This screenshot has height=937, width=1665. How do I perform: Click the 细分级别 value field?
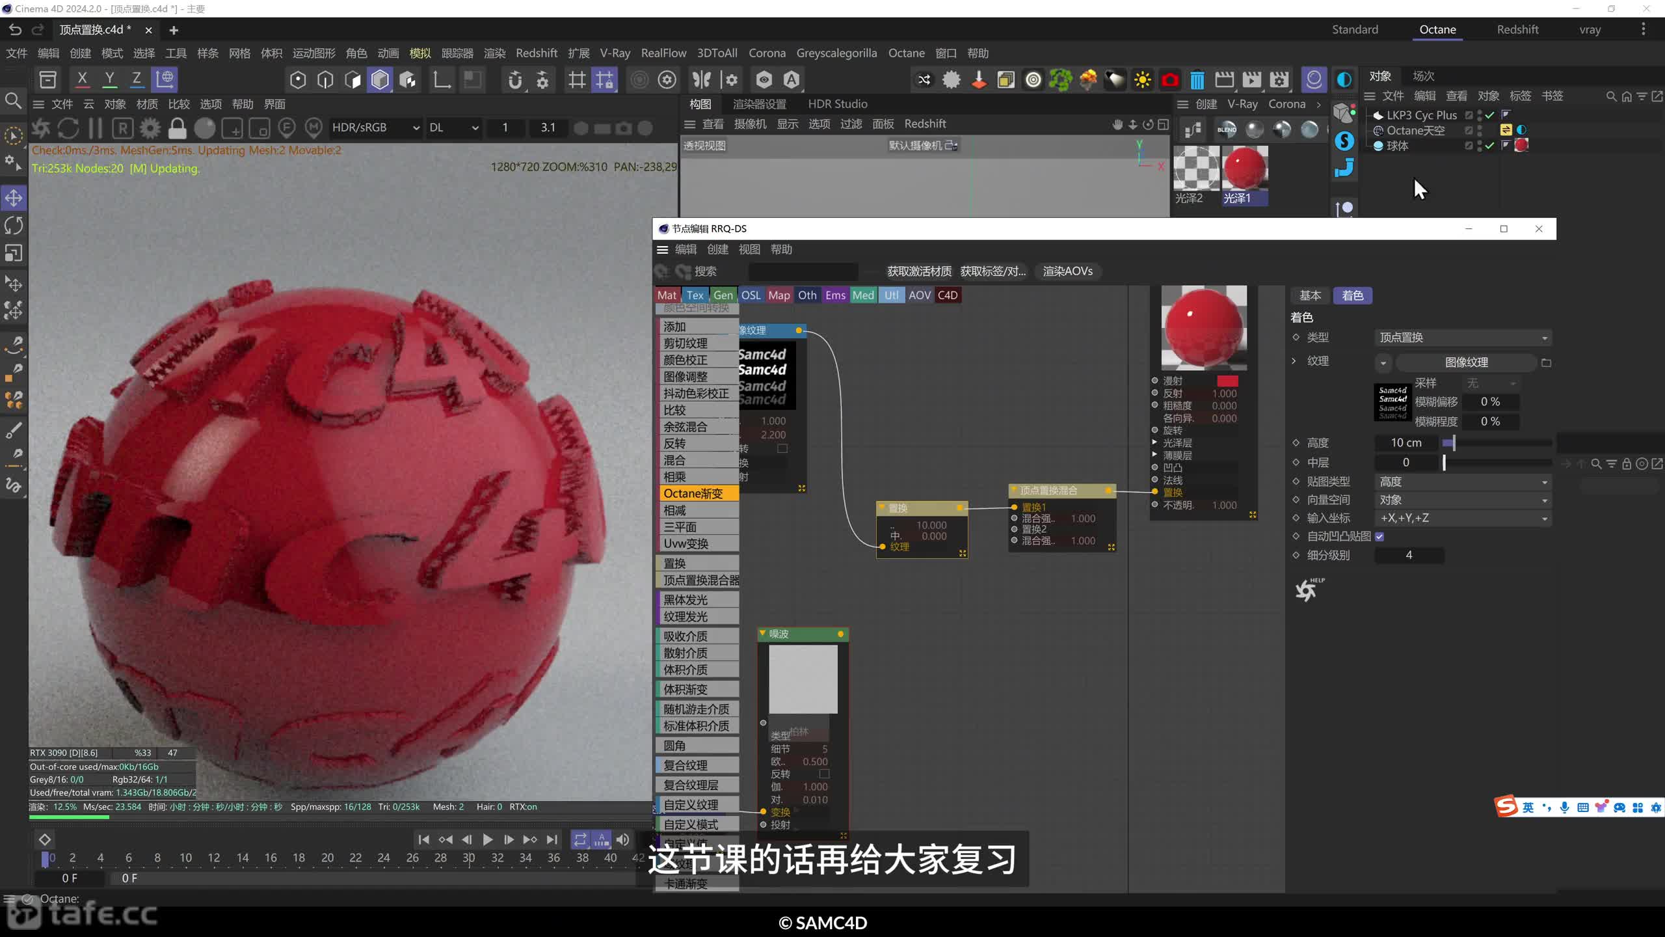1409,555
